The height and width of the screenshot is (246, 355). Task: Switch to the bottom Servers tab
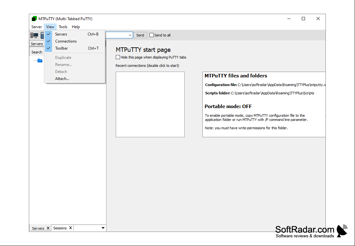pos(38,228)
